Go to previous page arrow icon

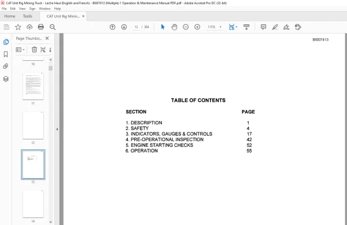point(112,27)
